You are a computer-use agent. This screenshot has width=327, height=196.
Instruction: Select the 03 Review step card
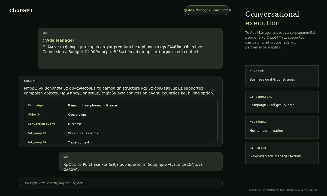282,127
